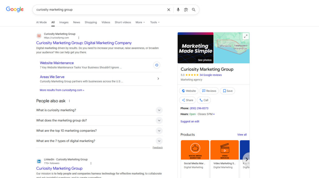Viewport: 319px width, 178px height.
Task: Expand business hours dropdown arrow
Action: coord(214,114)
